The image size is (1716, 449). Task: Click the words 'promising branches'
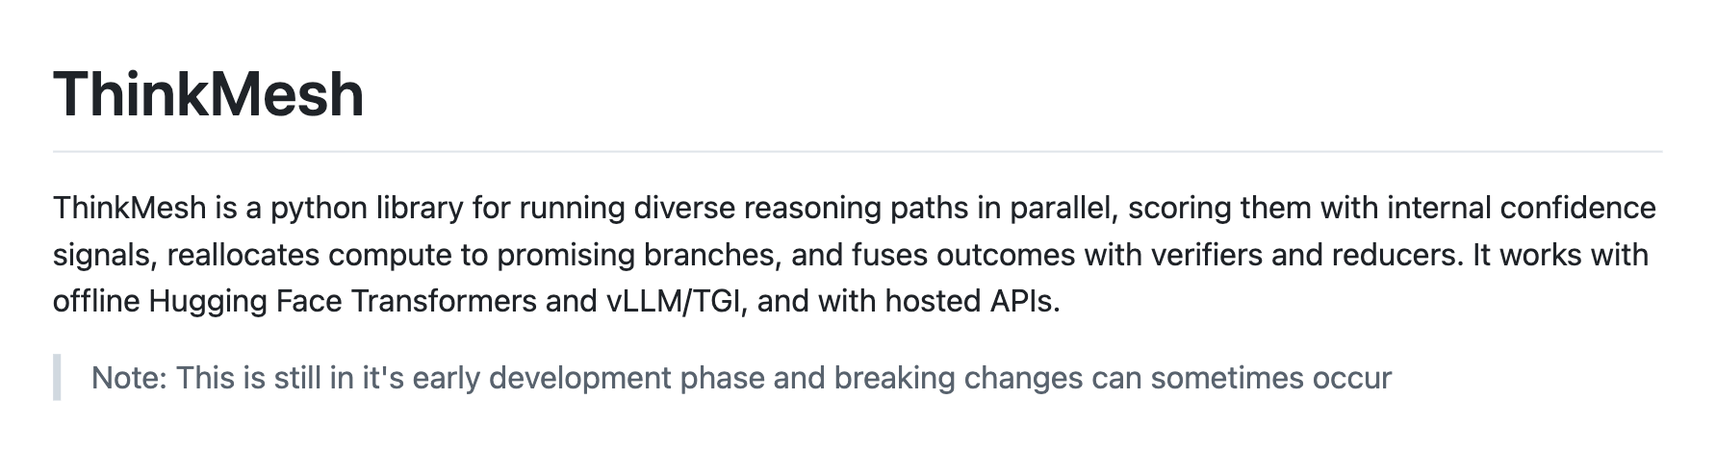click(x=636, y=255)
